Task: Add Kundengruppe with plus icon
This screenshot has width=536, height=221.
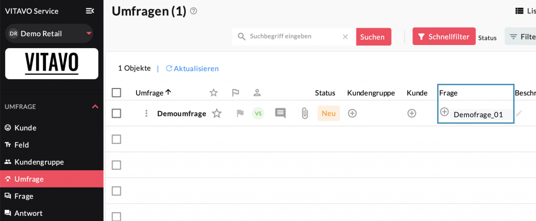Action: pyautogui.click(x=352, y=113)
